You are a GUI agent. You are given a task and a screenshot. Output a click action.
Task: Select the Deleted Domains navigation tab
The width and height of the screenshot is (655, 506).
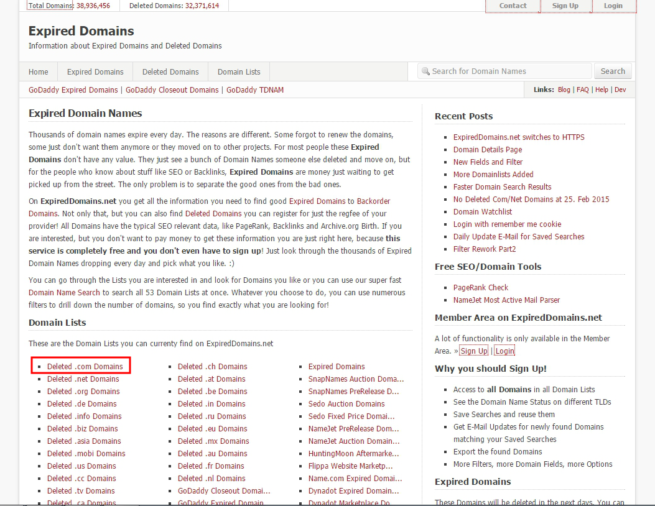point(170,71)
